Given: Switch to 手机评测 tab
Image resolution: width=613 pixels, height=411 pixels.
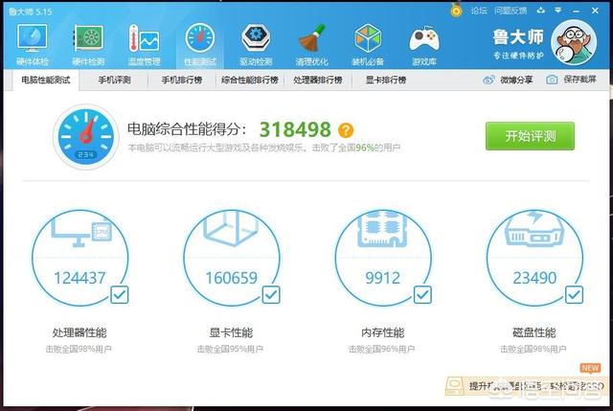Looking at the screenshot, I should coord(114,80).
